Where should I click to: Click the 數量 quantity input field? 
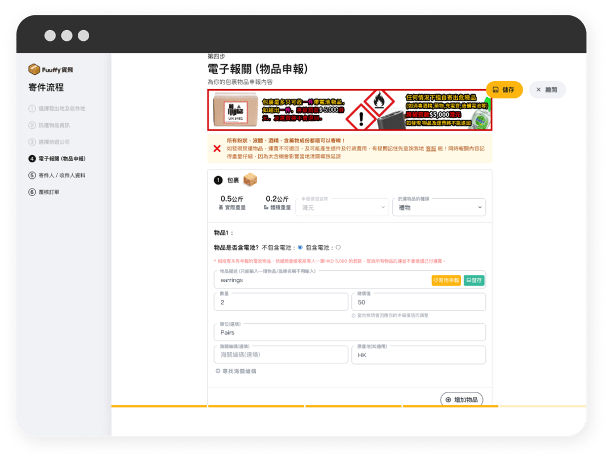pos(280,303)
